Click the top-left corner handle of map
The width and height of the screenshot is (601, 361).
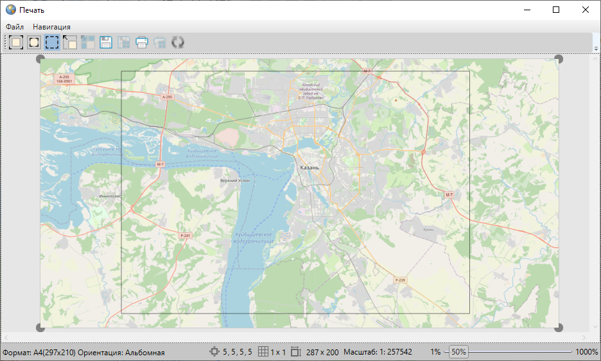point(40,59)
